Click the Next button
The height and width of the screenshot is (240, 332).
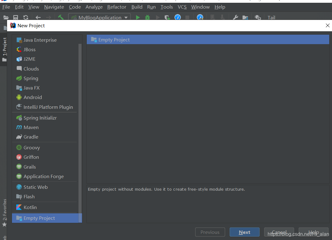(x=245, y=232)
